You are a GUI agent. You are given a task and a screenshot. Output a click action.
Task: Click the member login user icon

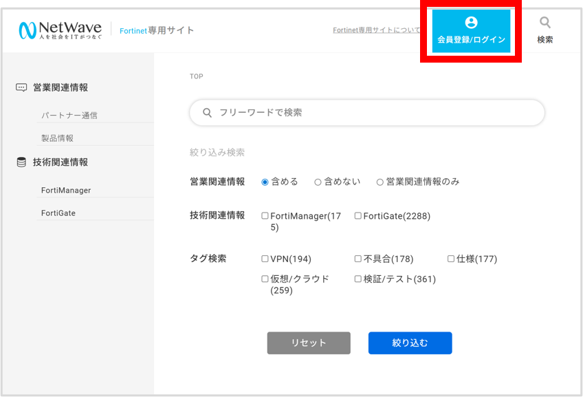(x=471, y=23)
